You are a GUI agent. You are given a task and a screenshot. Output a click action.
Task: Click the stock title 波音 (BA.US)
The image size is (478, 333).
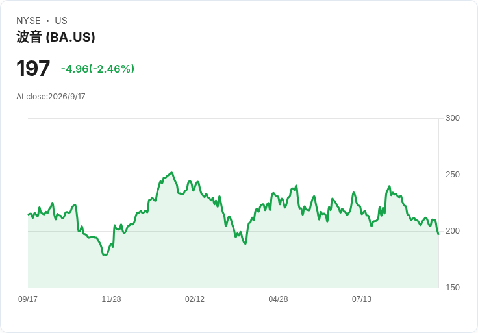coord(55,37)
